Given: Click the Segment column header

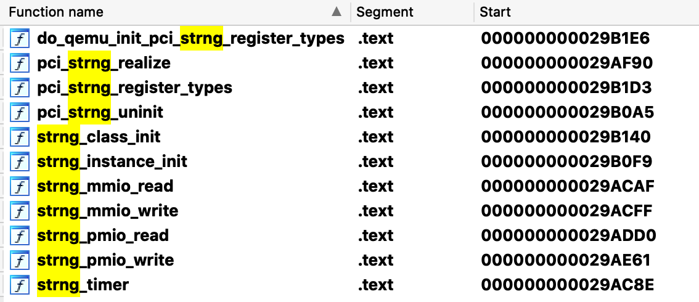Looking at the screenshot, I should (x=385, y=12).
